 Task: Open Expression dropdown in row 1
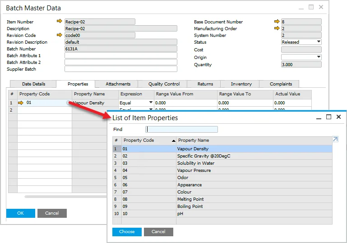[x=150, y=103]
